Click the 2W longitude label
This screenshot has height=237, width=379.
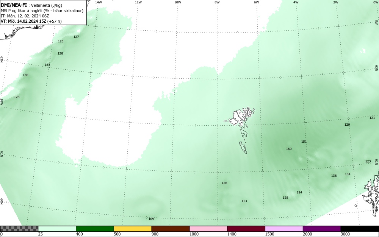335,2
